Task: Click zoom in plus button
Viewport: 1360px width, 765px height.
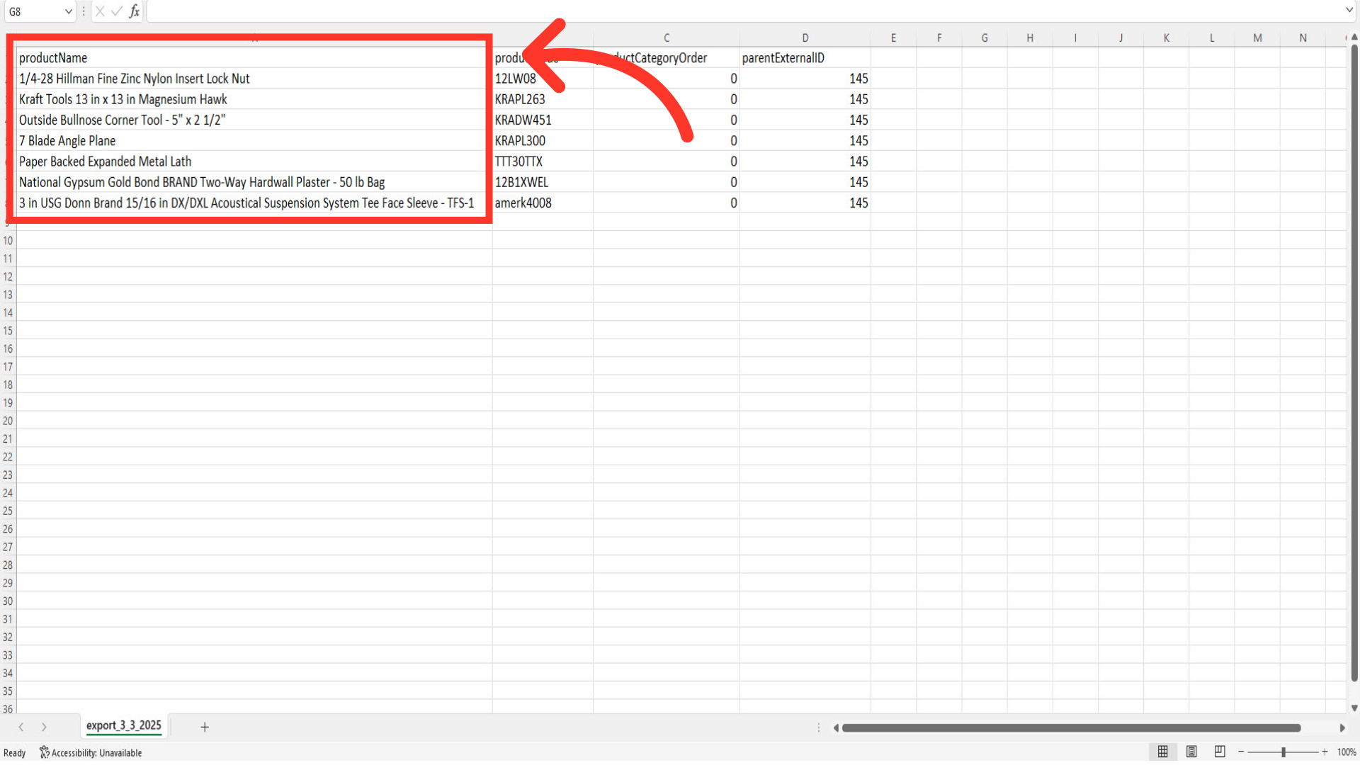Action: click(x=1325, y=752)
